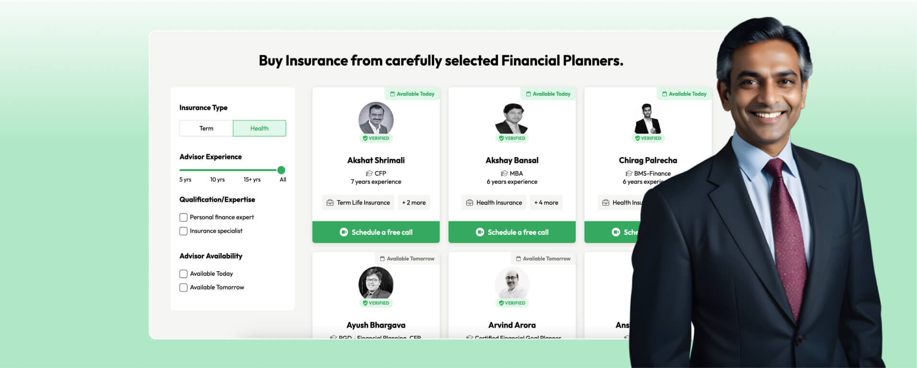
Task: Tick the Available Tomorrow filter checkbox
Action: click(x=183, y=287)
